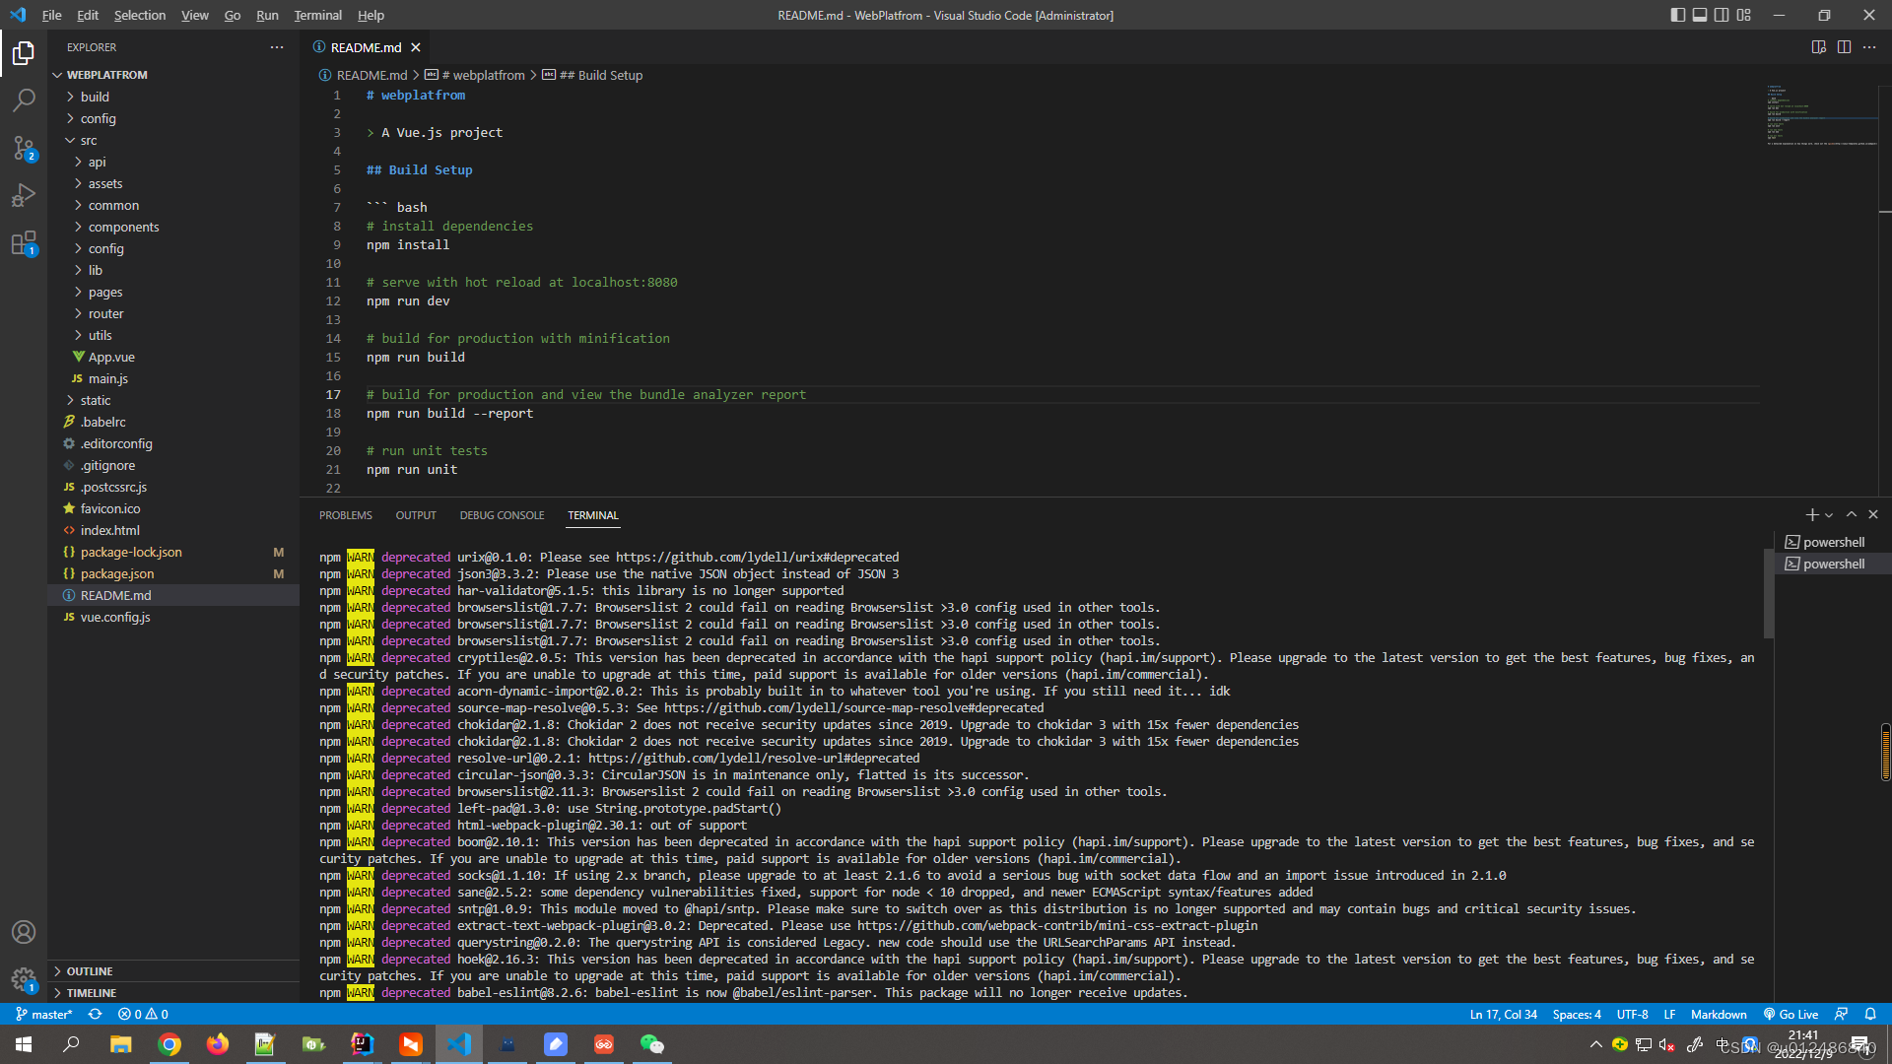Screen dimensions: 1892x1064
Task: Open Google Chrome from taskbar
Action: (169, 1044)
